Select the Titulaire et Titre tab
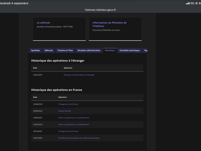Viewport: 201px width, 151px height. click(65, 50)
